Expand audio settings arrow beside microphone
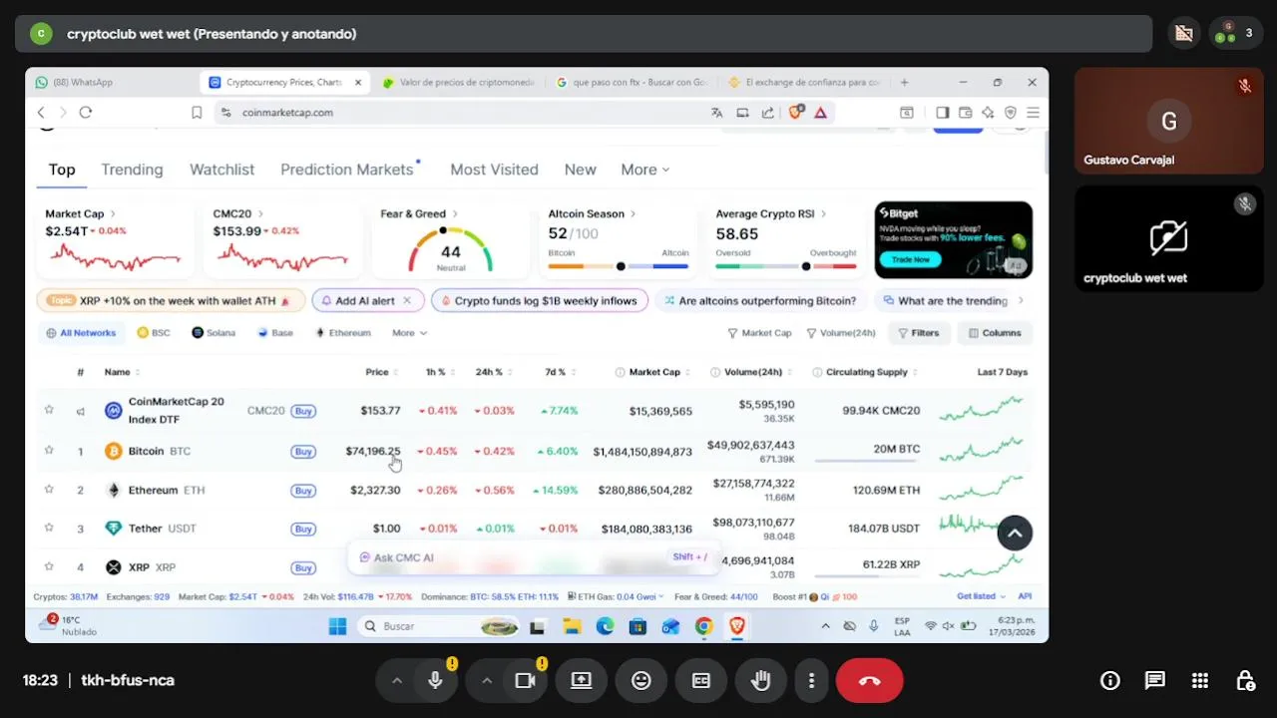The width and height of the screenshot is (1277, 718). pyautogui.click(x=396, y=680)
